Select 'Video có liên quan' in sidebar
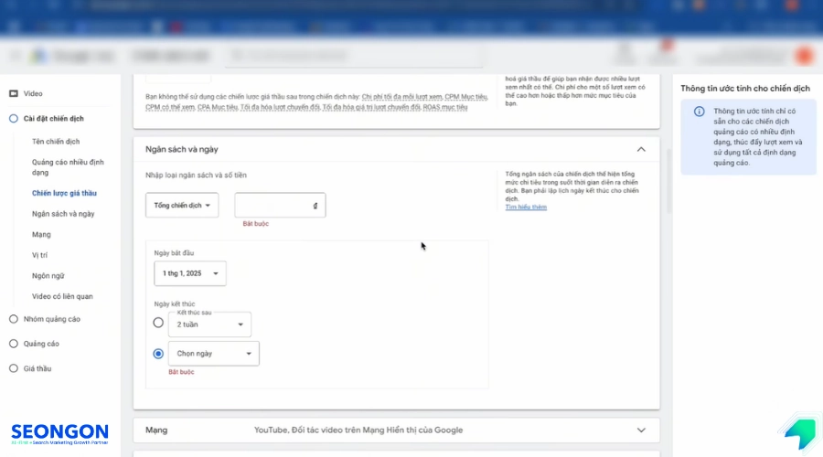Screen dimensions: 823x457 click(x=62, y=296)
